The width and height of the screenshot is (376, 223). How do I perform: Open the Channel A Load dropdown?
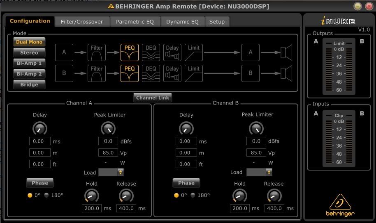coord(111,172)
